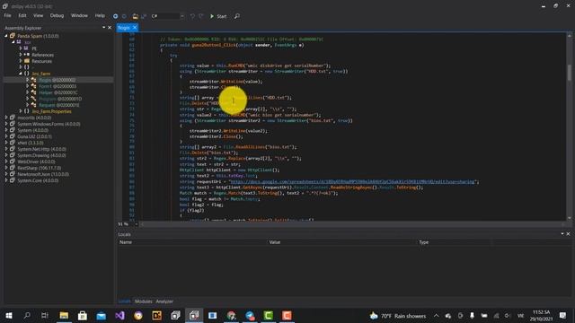Image resolution: width=575 pixels, height=323 pixels.
Task: Follow the docs.google.com spreadsheet URL link
Action: click(x=352, y=181)
